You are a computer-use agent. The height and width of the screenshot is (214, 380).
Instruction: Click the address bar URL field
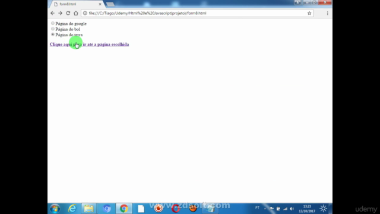197,13
